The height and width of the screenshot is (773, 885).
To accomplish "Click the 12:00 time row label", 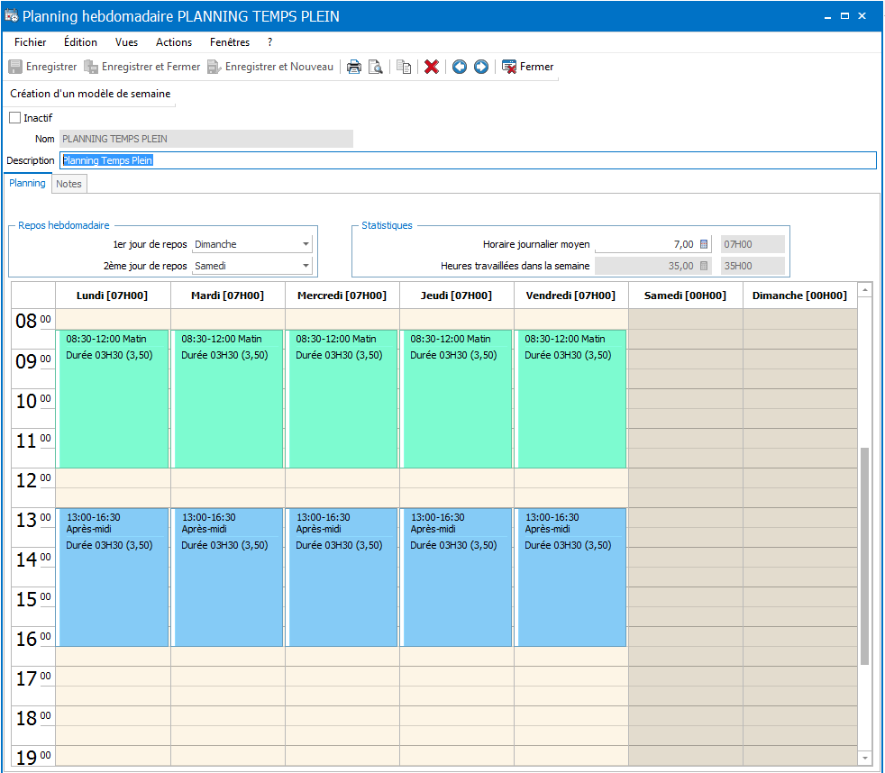I will 33,480.
